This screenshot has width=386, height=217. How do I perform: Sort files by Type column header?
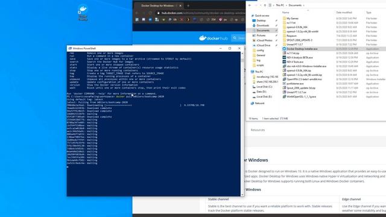(x=369, y=13)
